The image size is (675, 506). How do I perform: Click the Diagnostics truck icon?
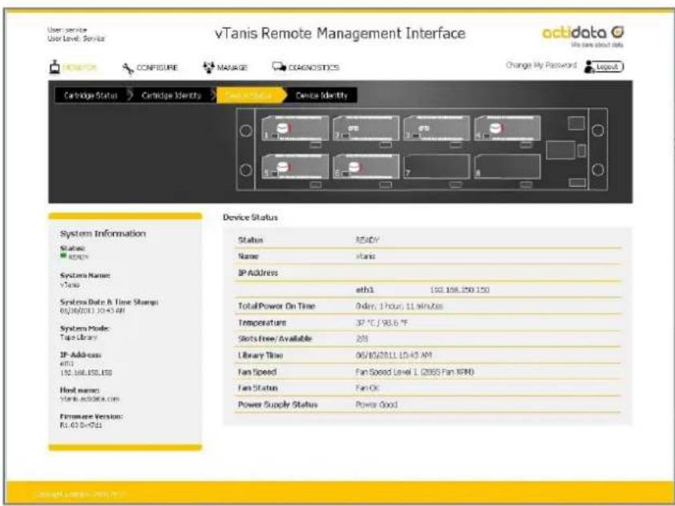(x=279, y=67)
